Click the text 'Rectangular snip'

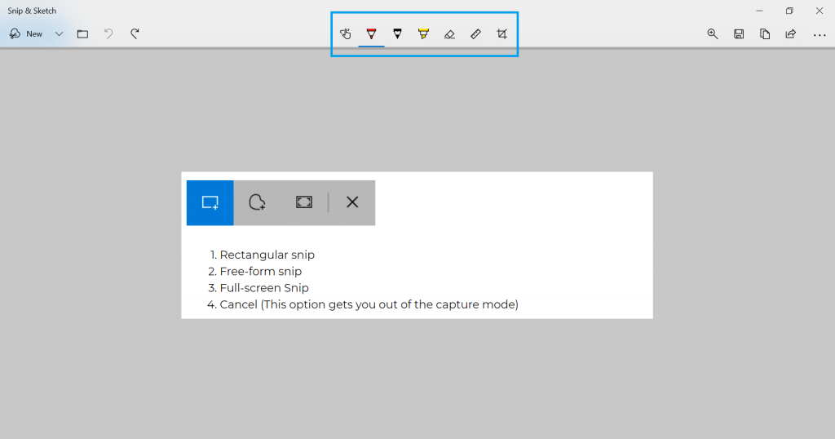point(267,255)
